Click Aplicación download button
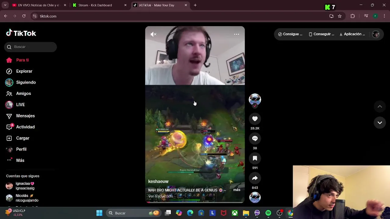 pyautogui.click(x=352, y=34)
